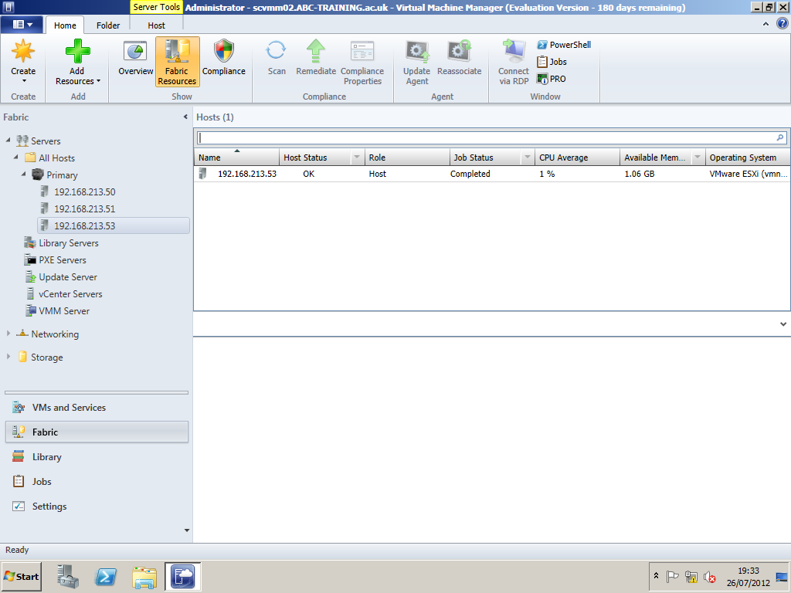Collapse the Primary host group node

[x=24, y=175]
